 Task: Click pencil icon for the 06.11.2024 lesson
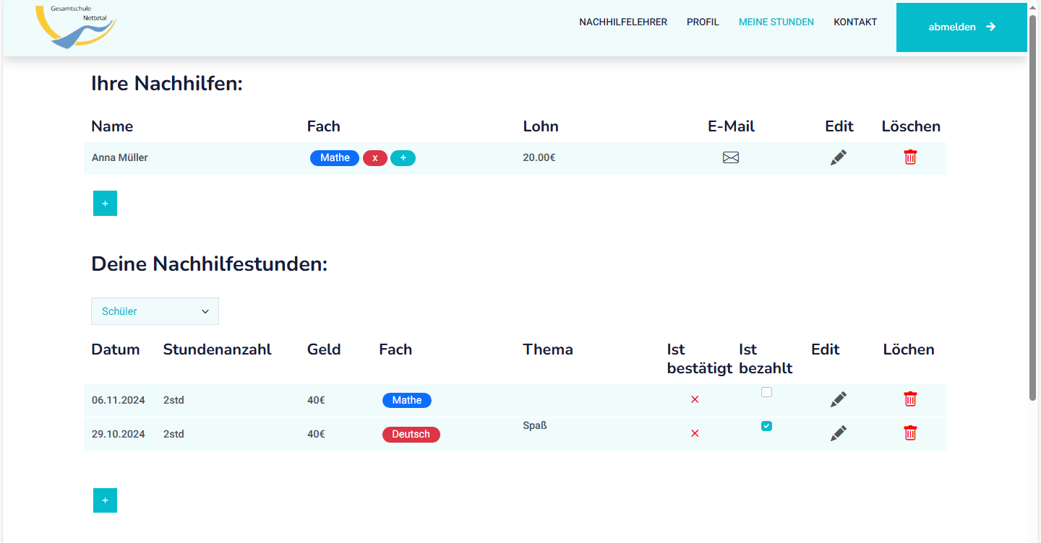(x=838, y=399)
